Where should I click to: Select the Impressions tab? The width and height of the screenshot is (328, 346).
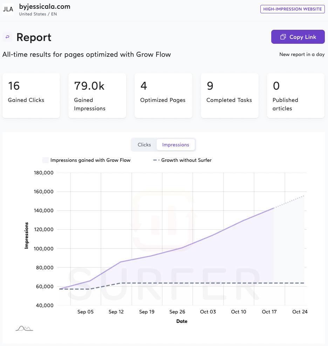coord(176,145)
